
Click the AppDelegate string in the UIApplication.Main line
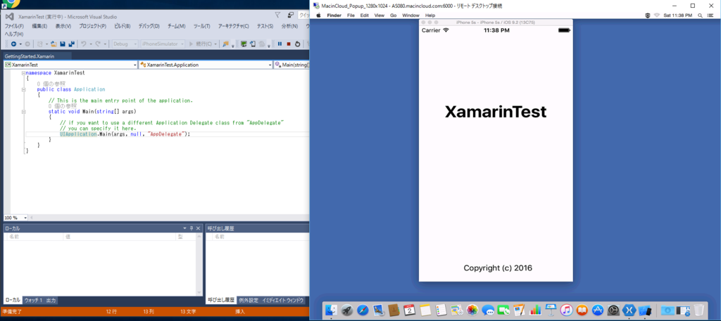coord(166,134)
